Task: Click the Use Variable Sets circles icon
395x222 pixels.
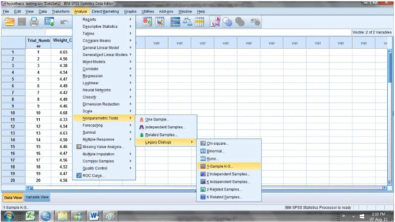Action: [x=228, y=22]
